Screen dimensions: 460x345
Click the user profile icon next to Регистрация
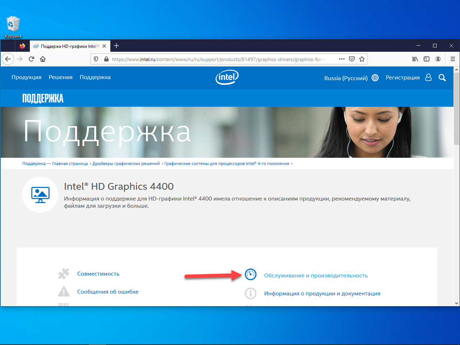coord(428,77)
